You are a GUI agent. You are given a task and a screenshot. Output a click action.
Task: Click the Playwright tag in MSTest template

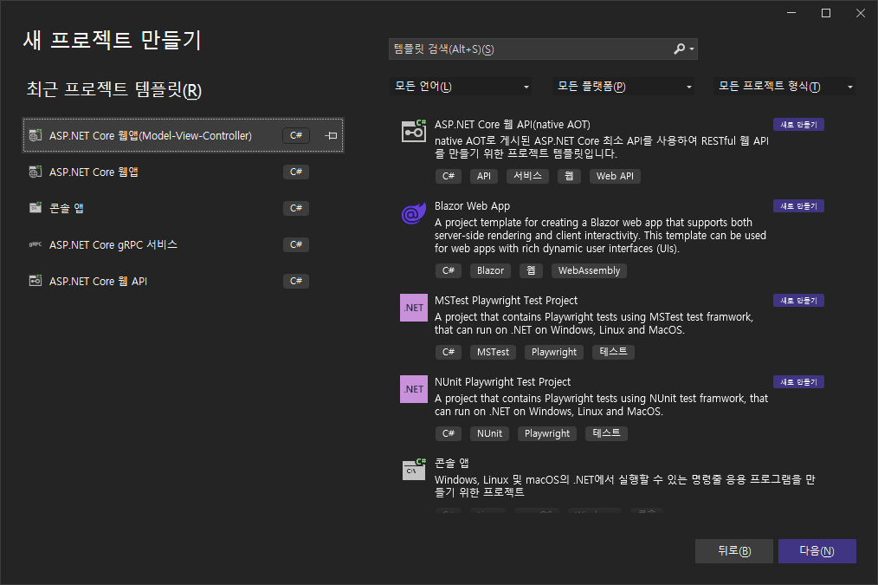tap(554, 352)
